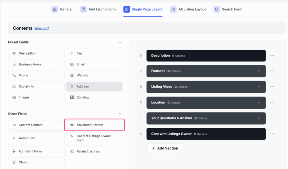Open three-dot menu for Features section
This screenshot has width=288, height=169.
point(272,71)
